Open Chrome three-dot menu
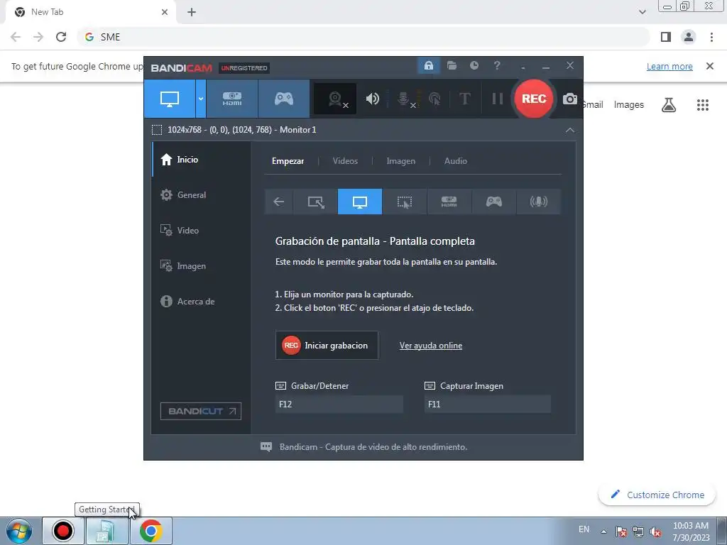 (711, 37)
